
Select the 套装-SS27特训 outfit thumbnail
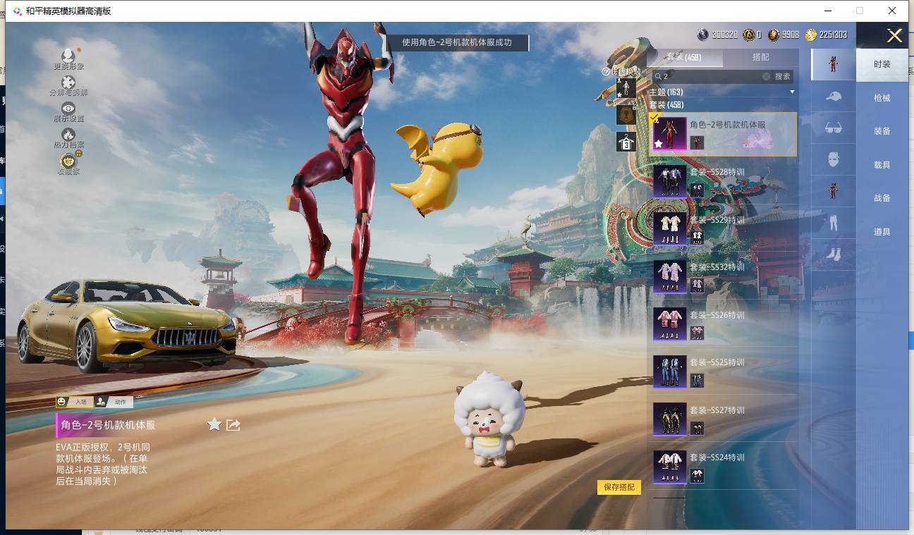tap(669, 419)
